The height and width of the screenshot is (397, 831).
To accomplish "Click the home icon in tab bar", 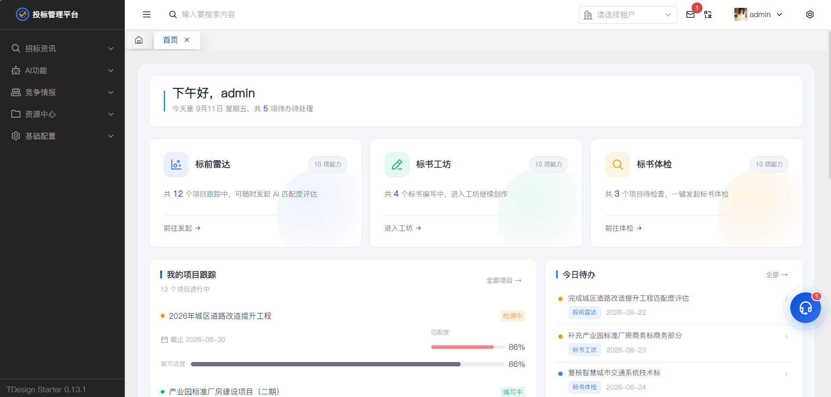I will (x=139, y=40).
